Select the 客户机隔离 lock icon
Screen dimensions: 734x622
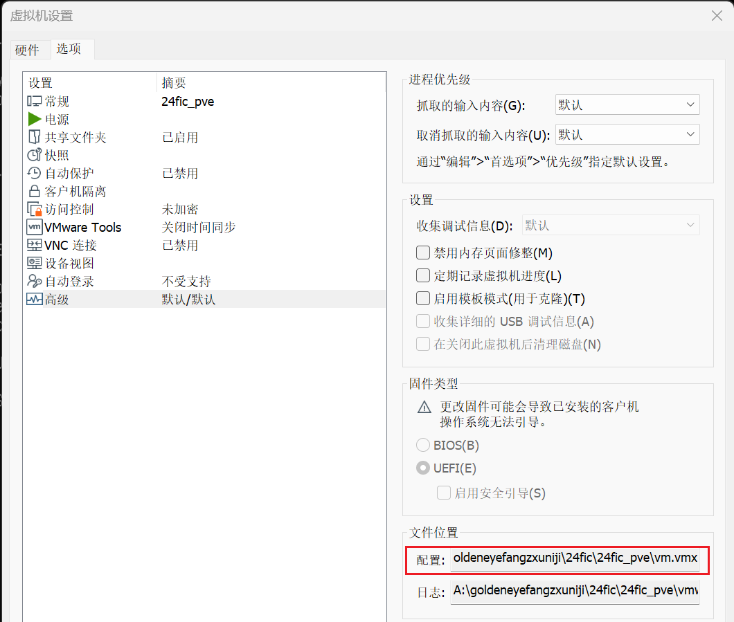coord(35,192)
